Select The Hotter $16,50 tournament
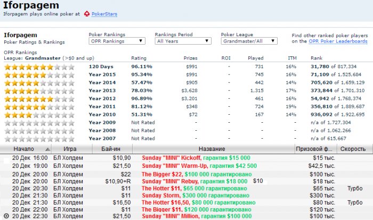This screenshot has height=220, width=373. (x=199, y=202)
